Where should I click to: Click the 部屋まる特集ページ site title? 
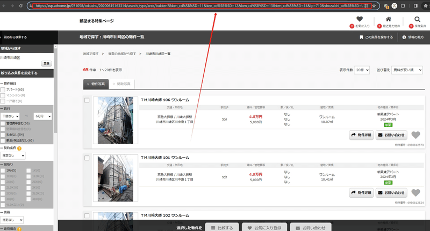coord(97,21)
